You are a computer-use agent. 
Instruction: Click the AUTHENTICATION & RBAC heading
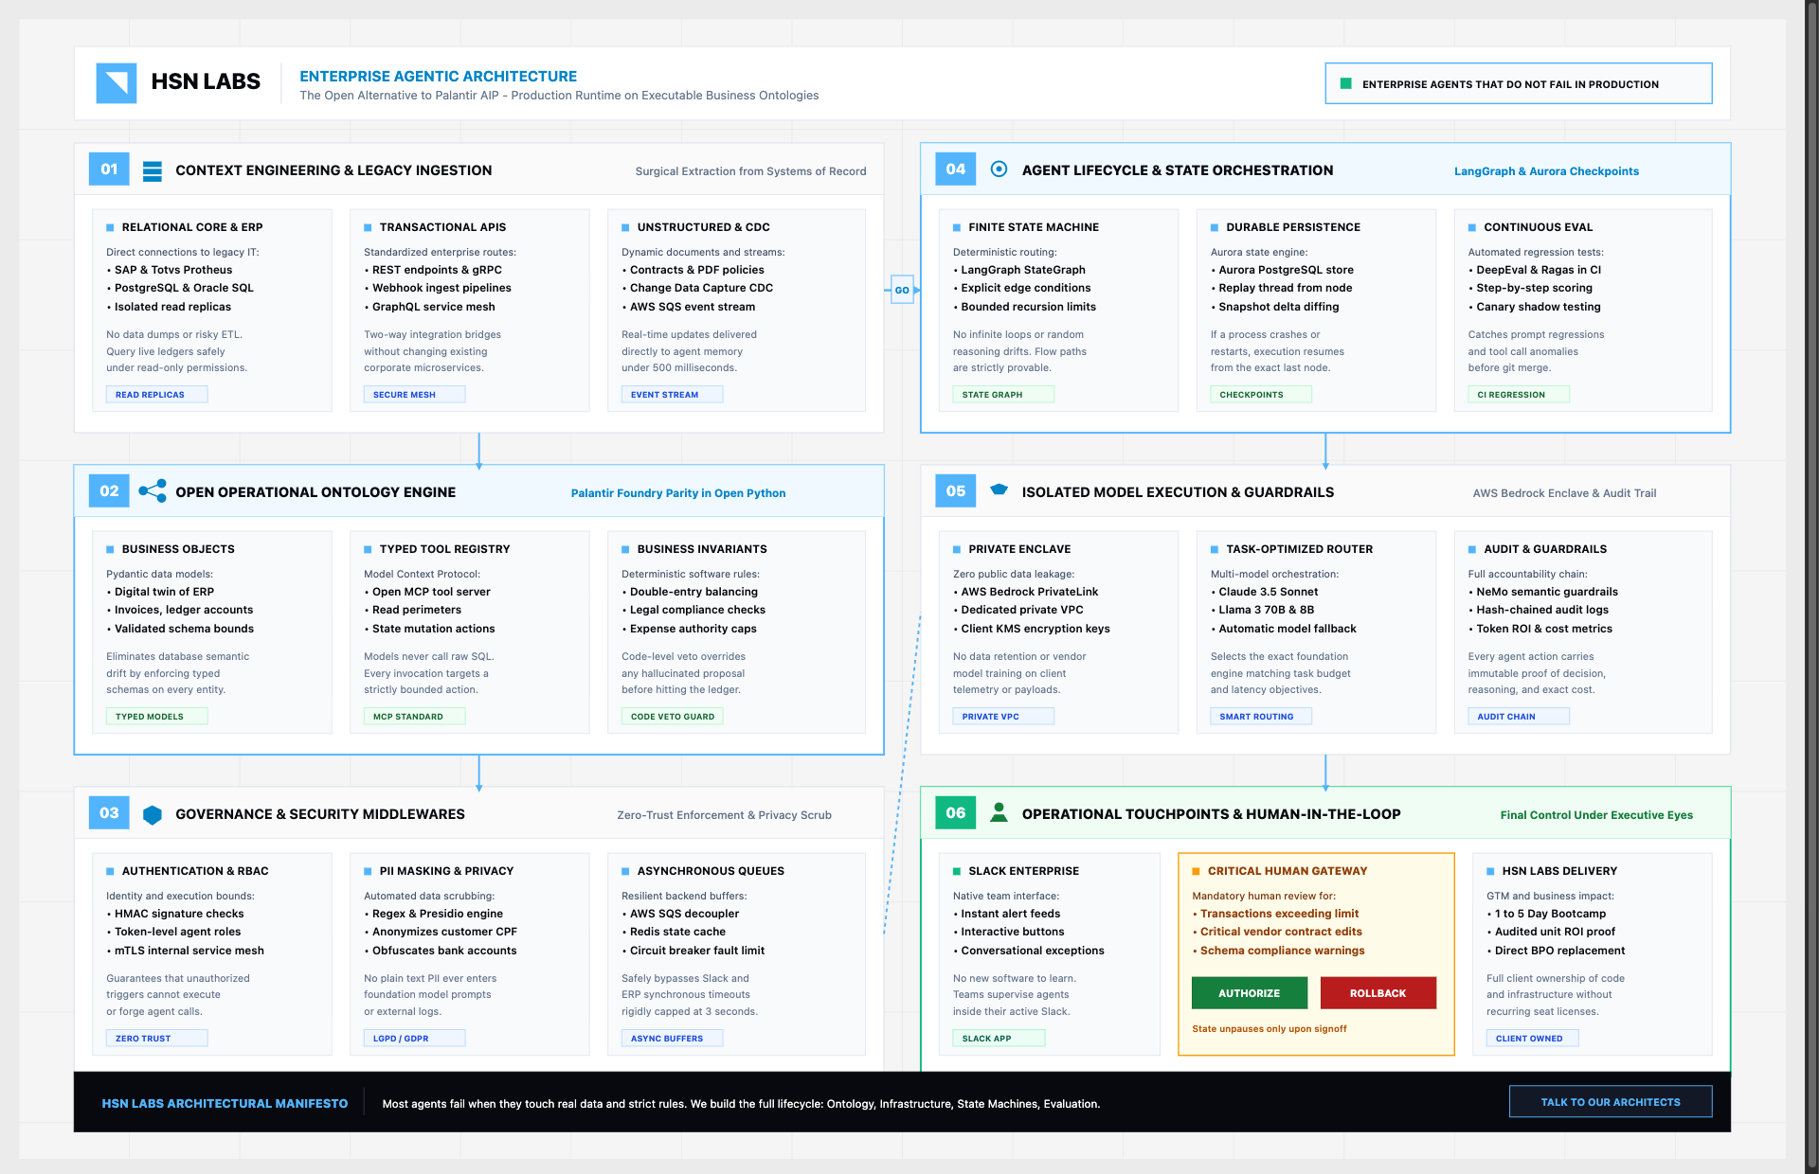pos(195,871)
